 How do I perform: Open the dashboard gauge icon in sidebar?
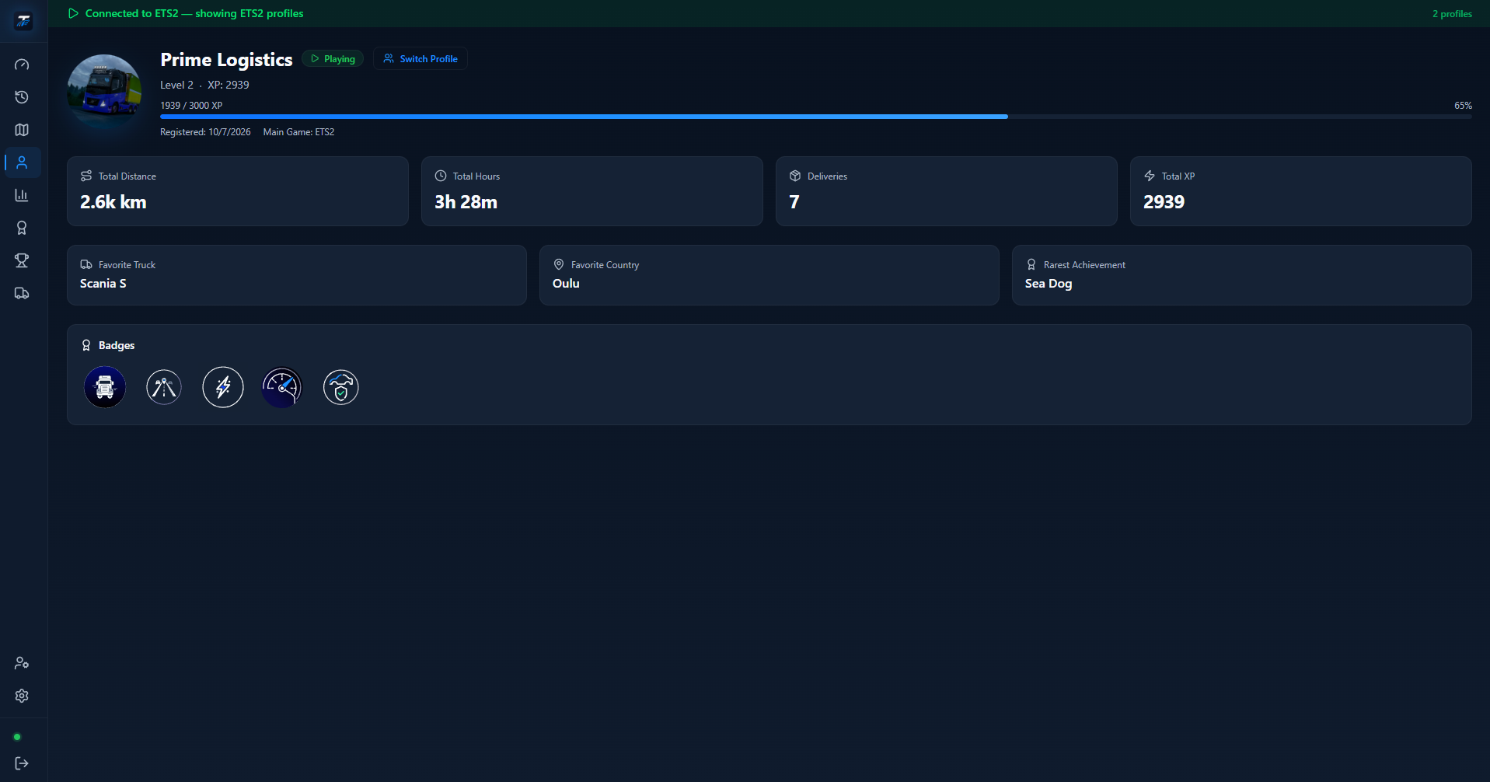pos(22,65)
